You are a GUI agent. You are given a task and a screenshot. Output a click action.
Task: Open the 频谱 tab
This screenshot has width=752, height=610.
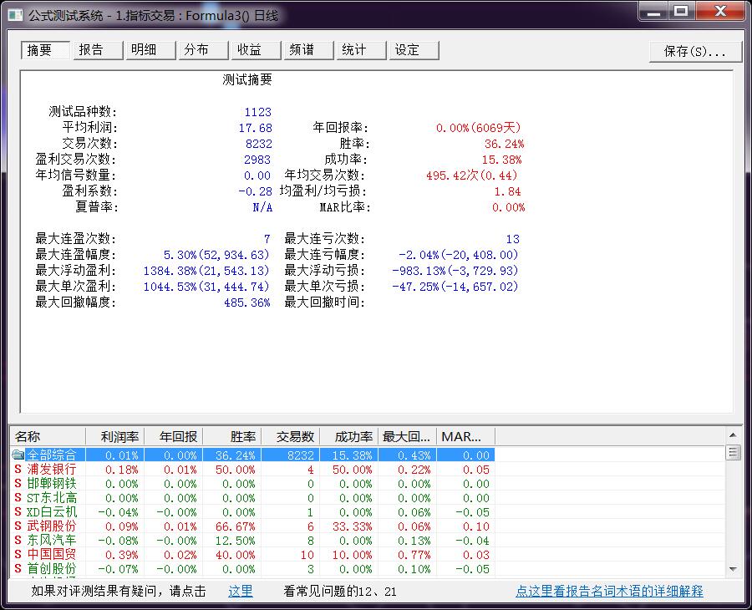(x=309, y=50)
